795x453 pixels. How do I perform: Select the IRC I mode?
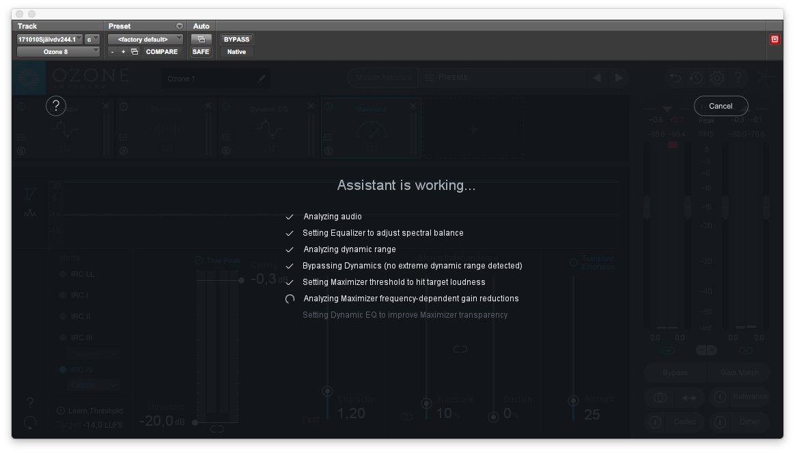click(74, 294)
